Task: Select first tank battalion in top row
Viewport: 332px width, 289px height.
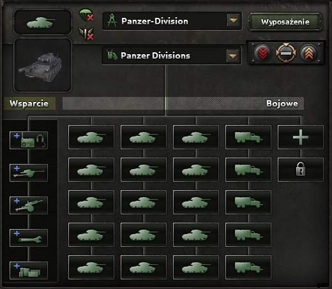Action: pyautogui.click(x=91, y=137)
